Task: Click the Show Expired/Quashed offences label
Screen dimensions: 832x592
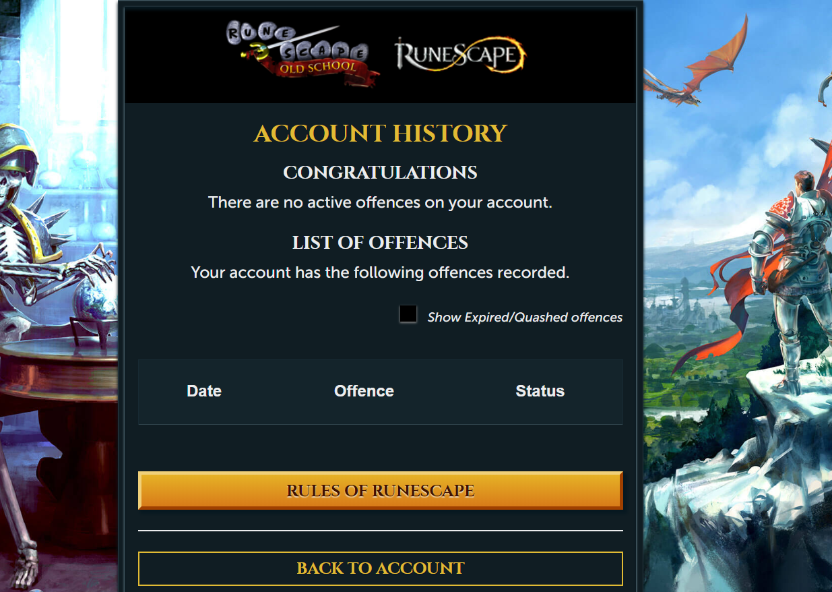Action: 525,317
